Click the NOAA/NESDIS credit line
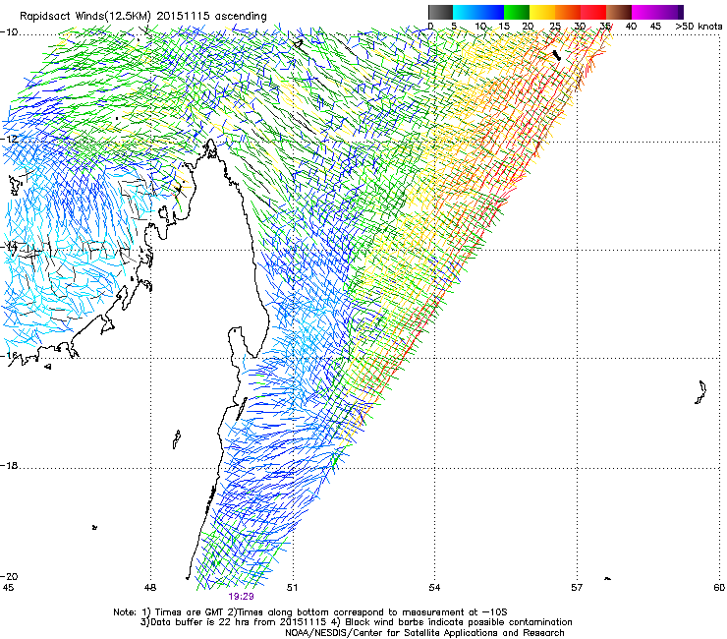The image size is (727, 639). [x=424, y=633]
